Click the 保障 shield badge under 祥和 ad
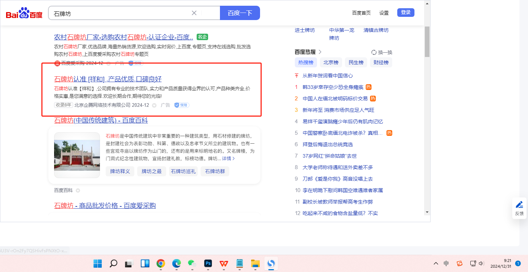 pyautogui.click(x=182, y=105)
